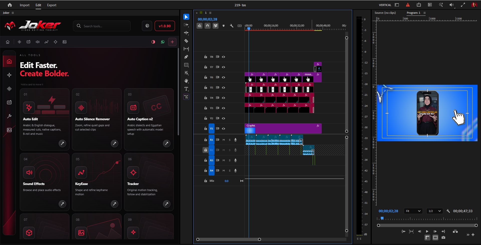Viewport: 481px width, 245px height.
Task: Open program monitor settings wrench
Action: pos(448,211)
